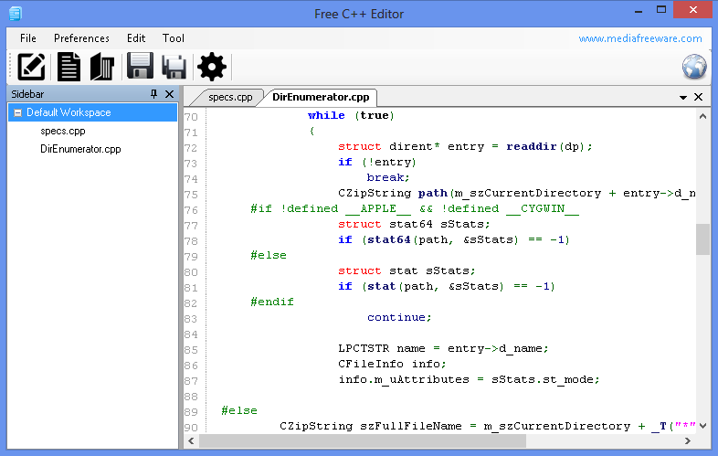
Task: Click 'info.m_uAttributes' on line 87
Action: coord(404,380)
